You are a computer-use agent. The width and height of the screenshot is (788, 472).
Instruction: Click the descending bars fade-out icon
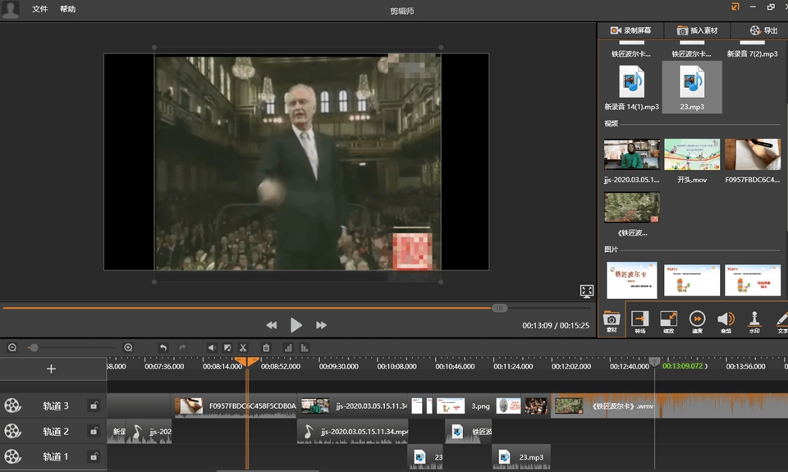coord(304,347)
